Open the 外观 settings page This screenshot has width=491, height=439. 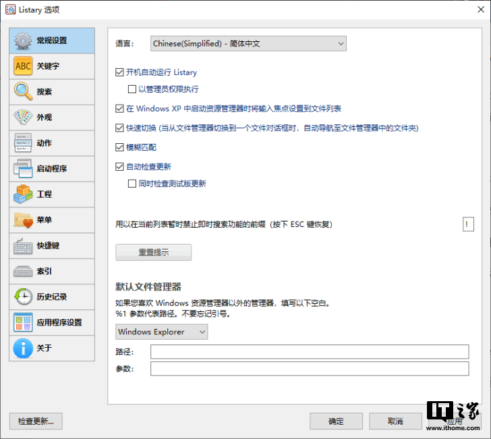pos(52,118)
